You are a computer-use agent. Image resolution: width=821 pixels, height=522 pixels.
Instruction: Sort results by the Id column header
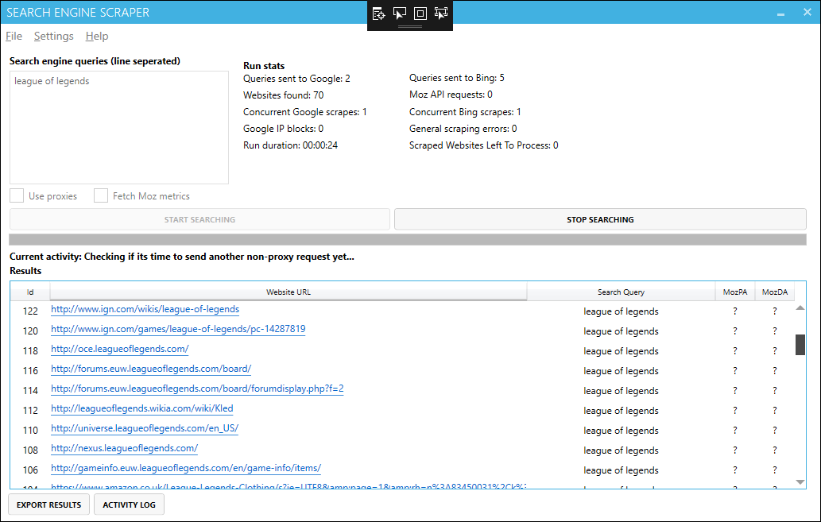pyautogui.click(x=30, y=292)
